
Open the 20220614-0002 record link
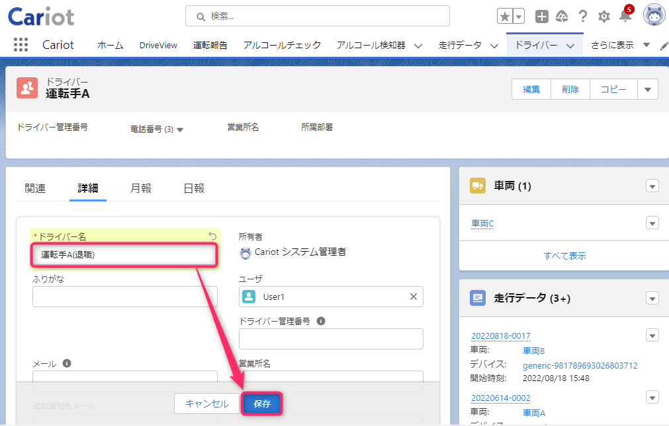click(501, 398)
